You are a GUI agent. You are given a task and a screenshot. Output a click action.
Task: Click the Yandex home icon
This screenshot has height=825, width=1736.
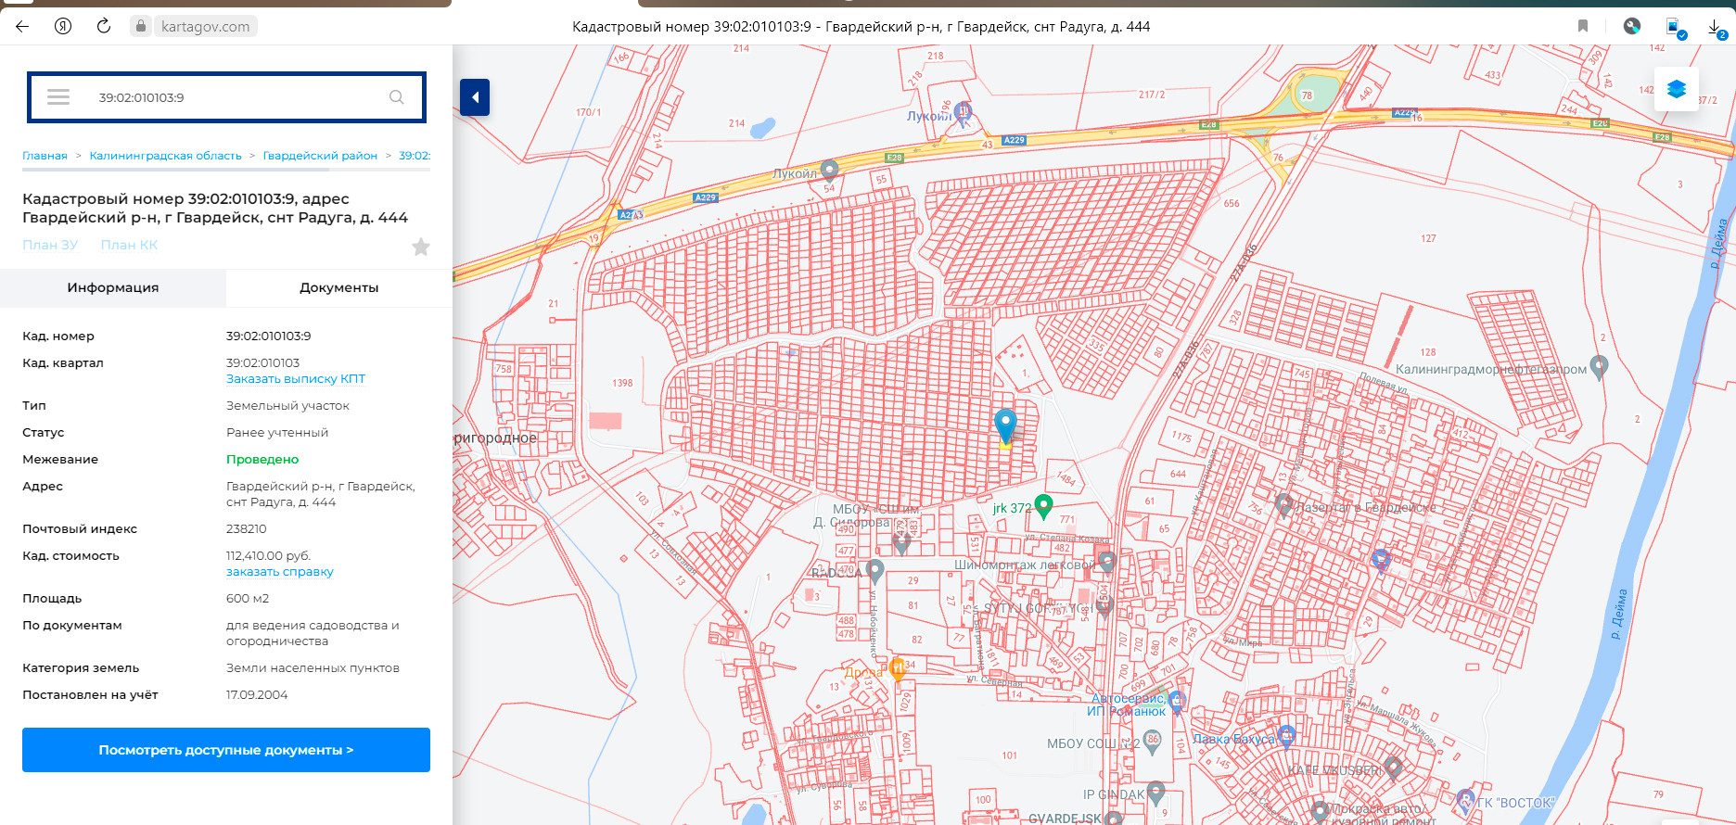(63, 26)
